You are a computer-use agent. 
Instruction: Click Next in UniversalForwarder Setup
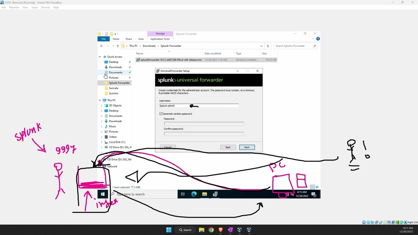click(x=247, y=147)
